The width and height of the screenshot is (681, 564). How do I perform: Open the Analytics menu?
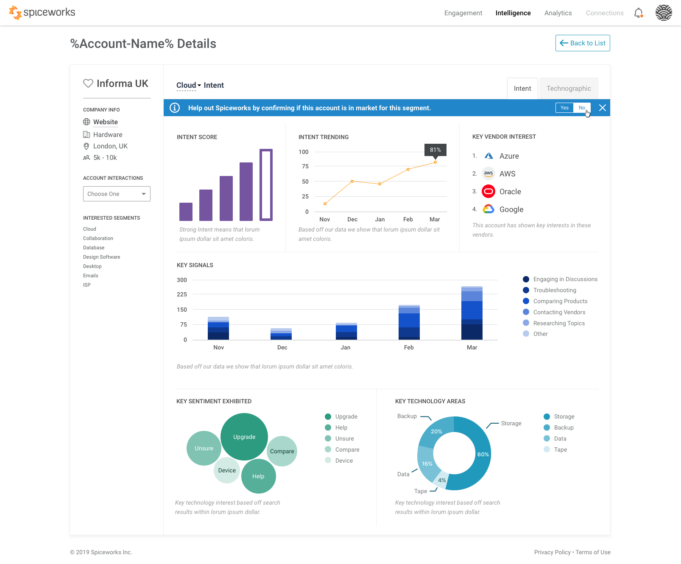click(x=558, y=13)
